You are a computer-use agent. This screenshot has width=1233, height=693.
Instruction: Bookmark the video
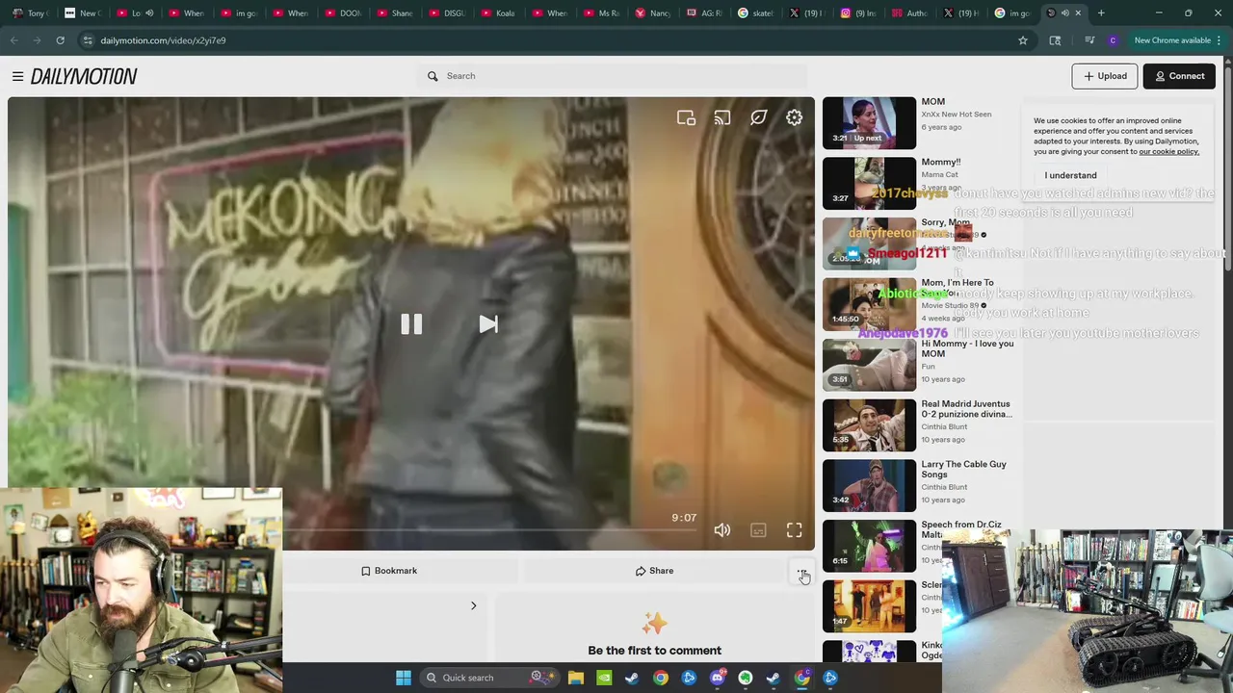coord(389,571)
